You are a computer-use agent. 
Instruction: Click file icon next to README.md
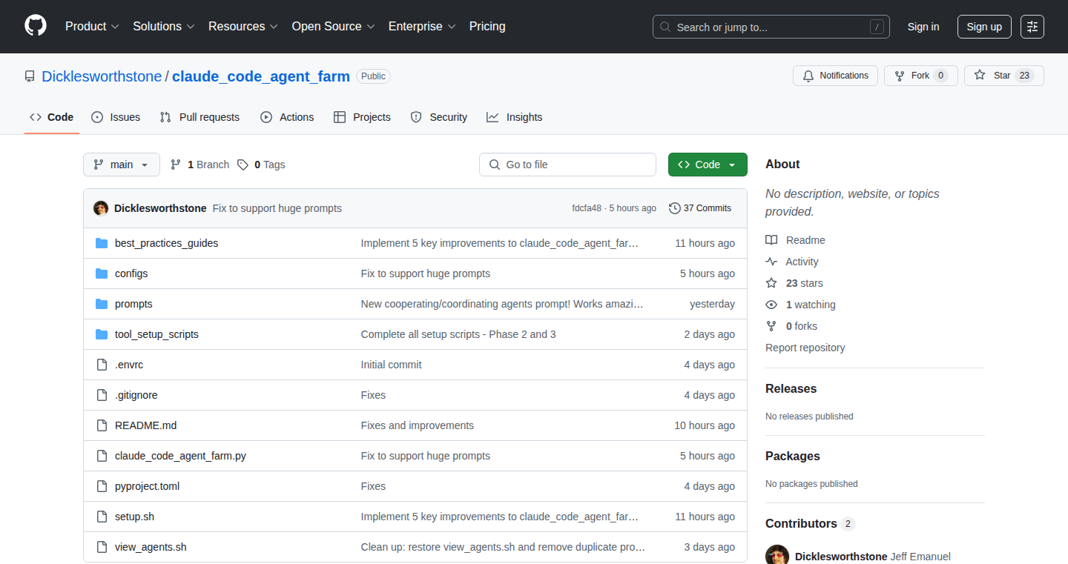pyautogui.click(x=102, y=425)
